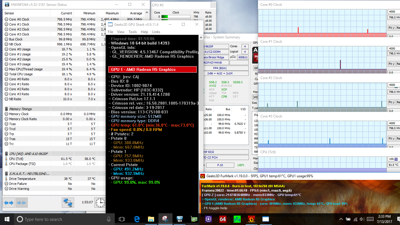400x225 pixels.
Task: Open Task View on the taskbar
Action: [122, 219]
